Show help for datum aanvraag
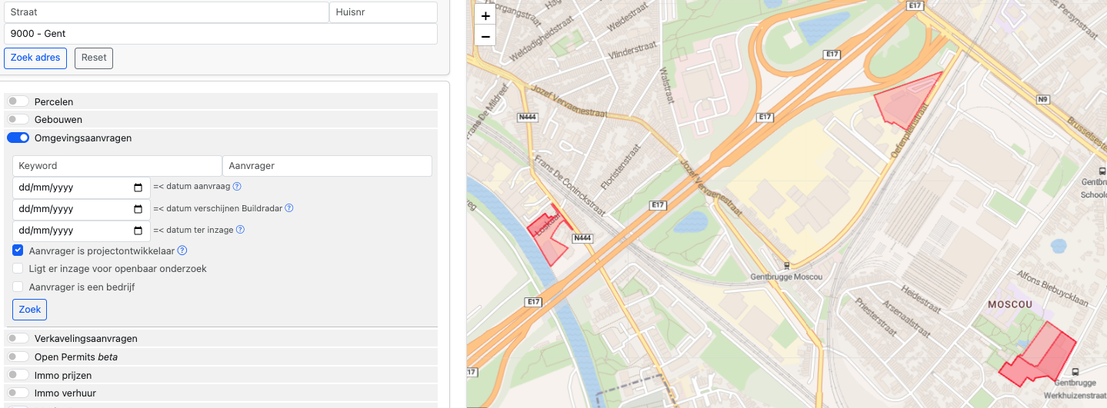 pos(237,187)
